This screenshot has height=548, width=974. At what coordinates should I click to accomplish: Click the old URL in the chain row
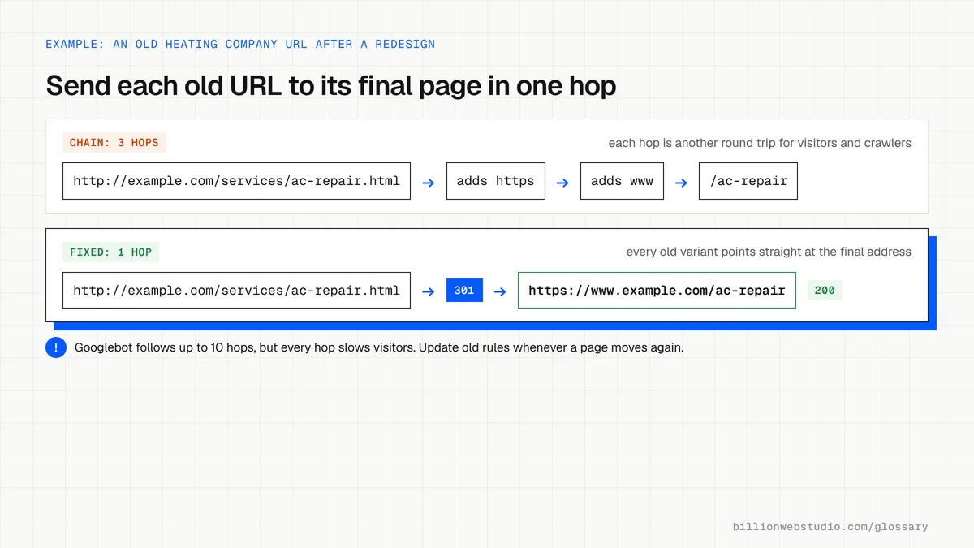(236, 181)
